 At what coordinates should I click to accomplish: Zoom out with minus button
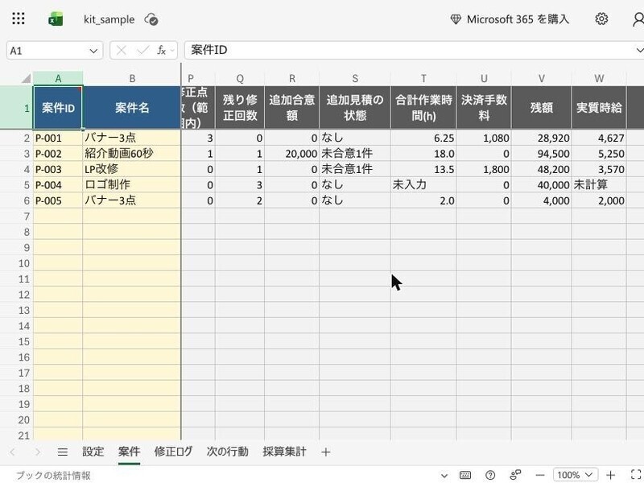(540, 475)
